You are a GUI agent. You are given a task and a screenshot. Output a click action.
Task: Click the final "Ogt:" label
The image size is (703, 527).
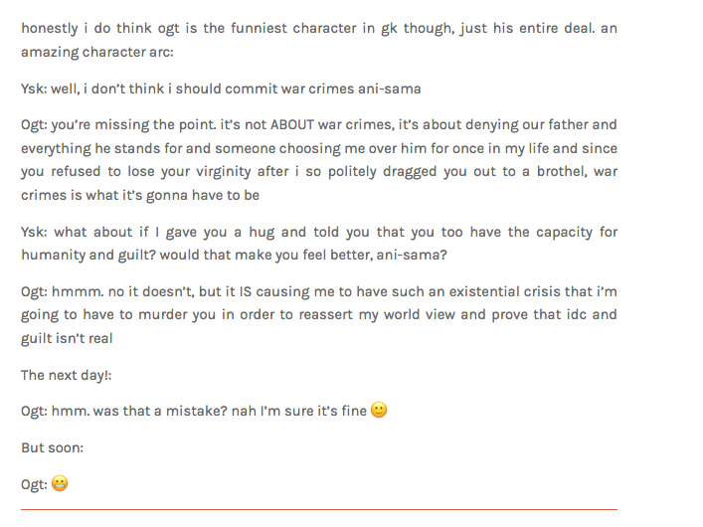(x=34, y=484)
